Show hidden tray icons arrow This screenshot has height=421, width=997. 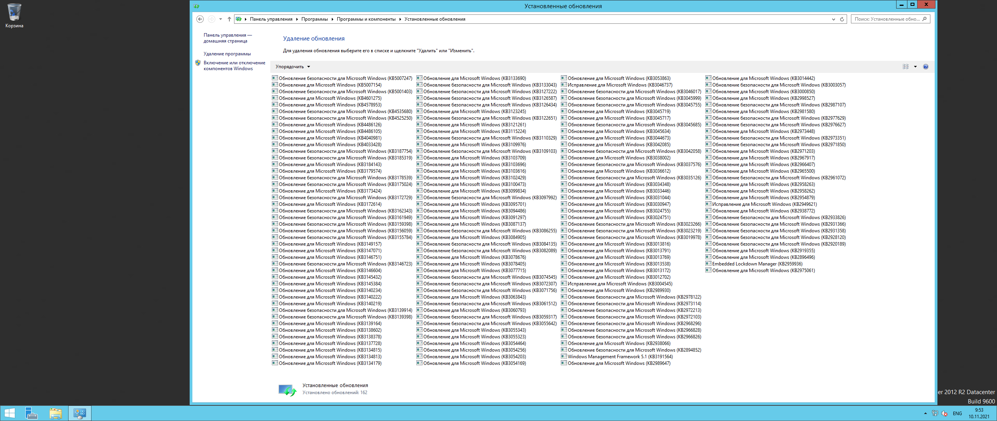pyautogui.click(x=926, y=413)
